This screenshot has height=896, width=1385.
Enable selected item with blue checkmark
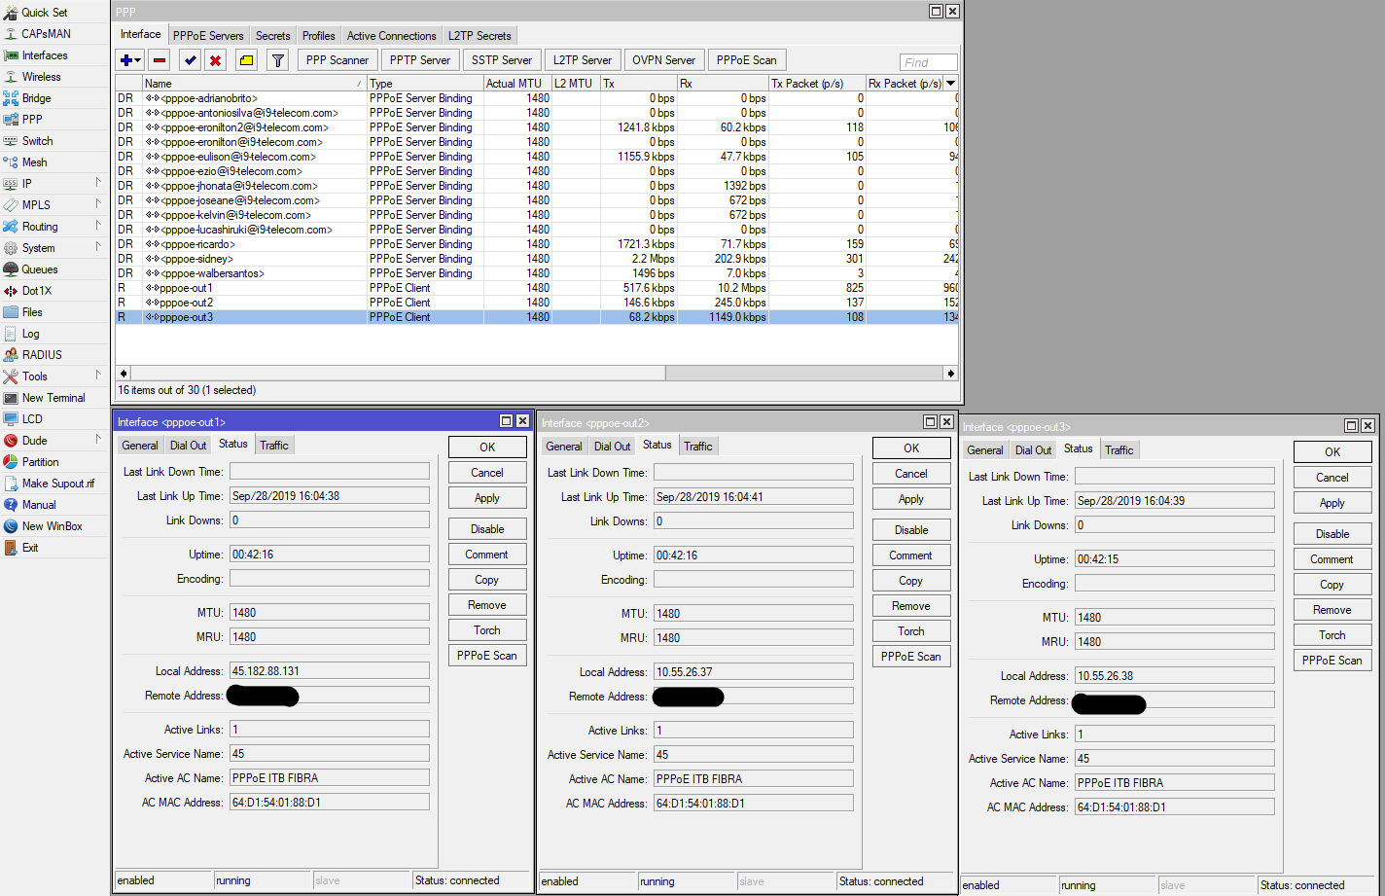(191, 60)
